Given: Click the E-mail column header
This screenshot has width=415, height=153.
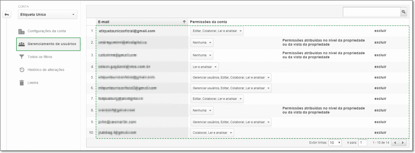Looking at the screenshot, I should 141,22.
